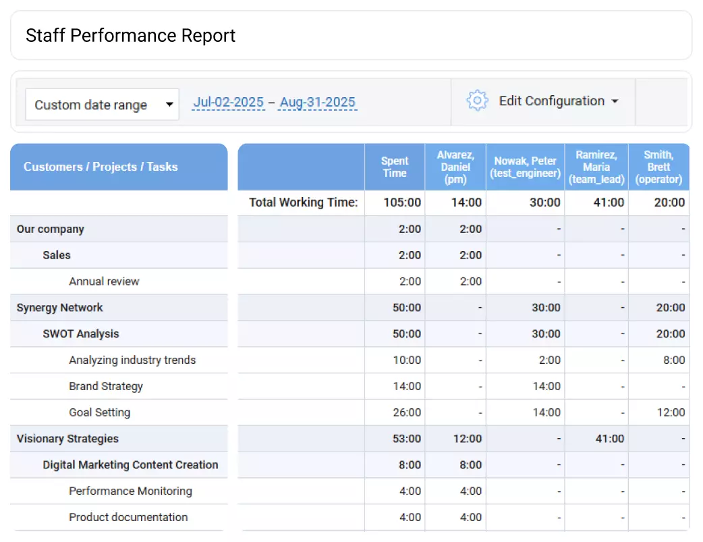Click the 8:00 Smith value for Analyzing industry trends
The height and width of the screenshot is (542, 703).
click(674, 360)
